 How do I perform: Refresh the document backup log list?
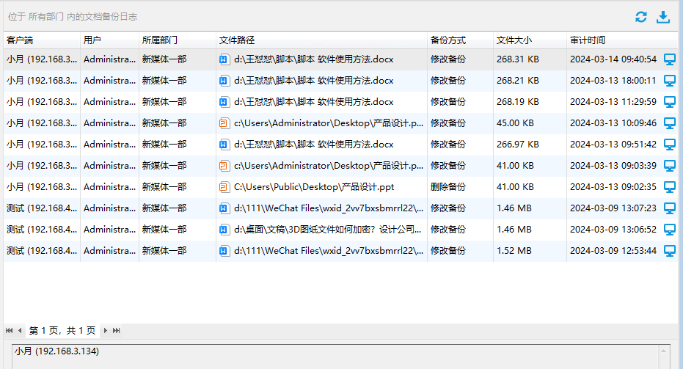pyautogui.click(x=640, y=17)
